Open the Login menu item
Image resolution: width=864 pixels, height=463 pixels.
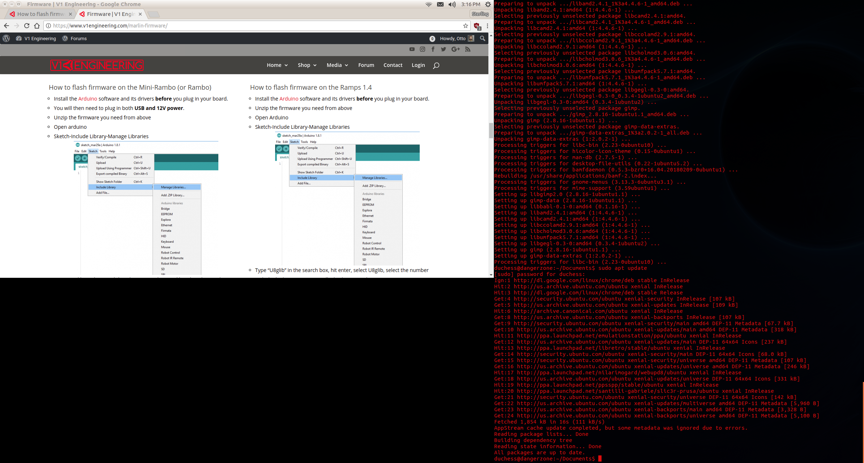pos(418,65)
